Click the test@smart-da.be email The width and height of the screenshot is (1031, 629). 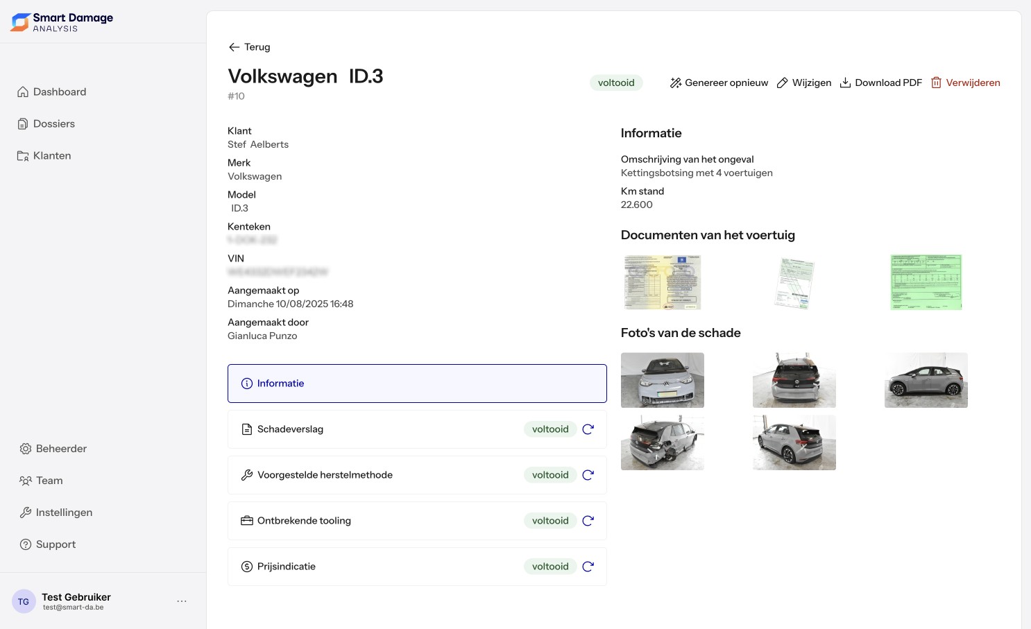coord(73,608)
